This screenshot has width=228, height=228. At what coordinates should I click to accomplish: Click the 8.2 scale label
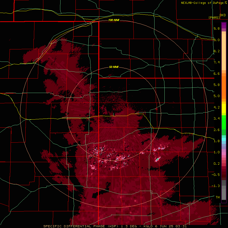coord(217,51)
